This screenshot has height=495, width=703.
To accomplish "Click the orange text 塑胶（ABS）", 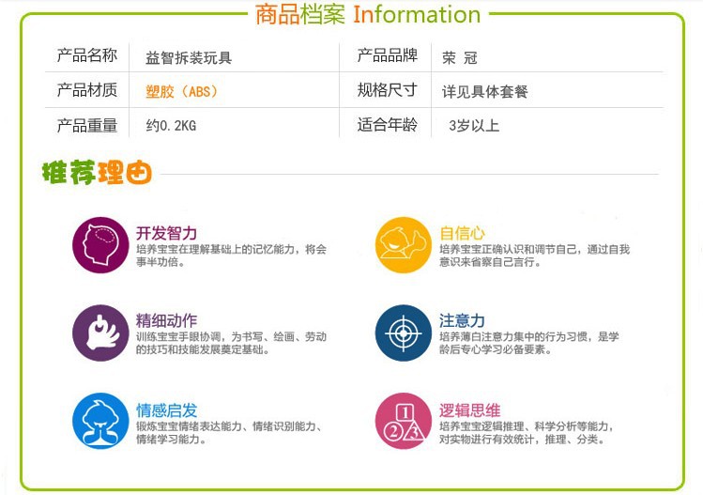I will pyautogui.click(x=182, y=91).
